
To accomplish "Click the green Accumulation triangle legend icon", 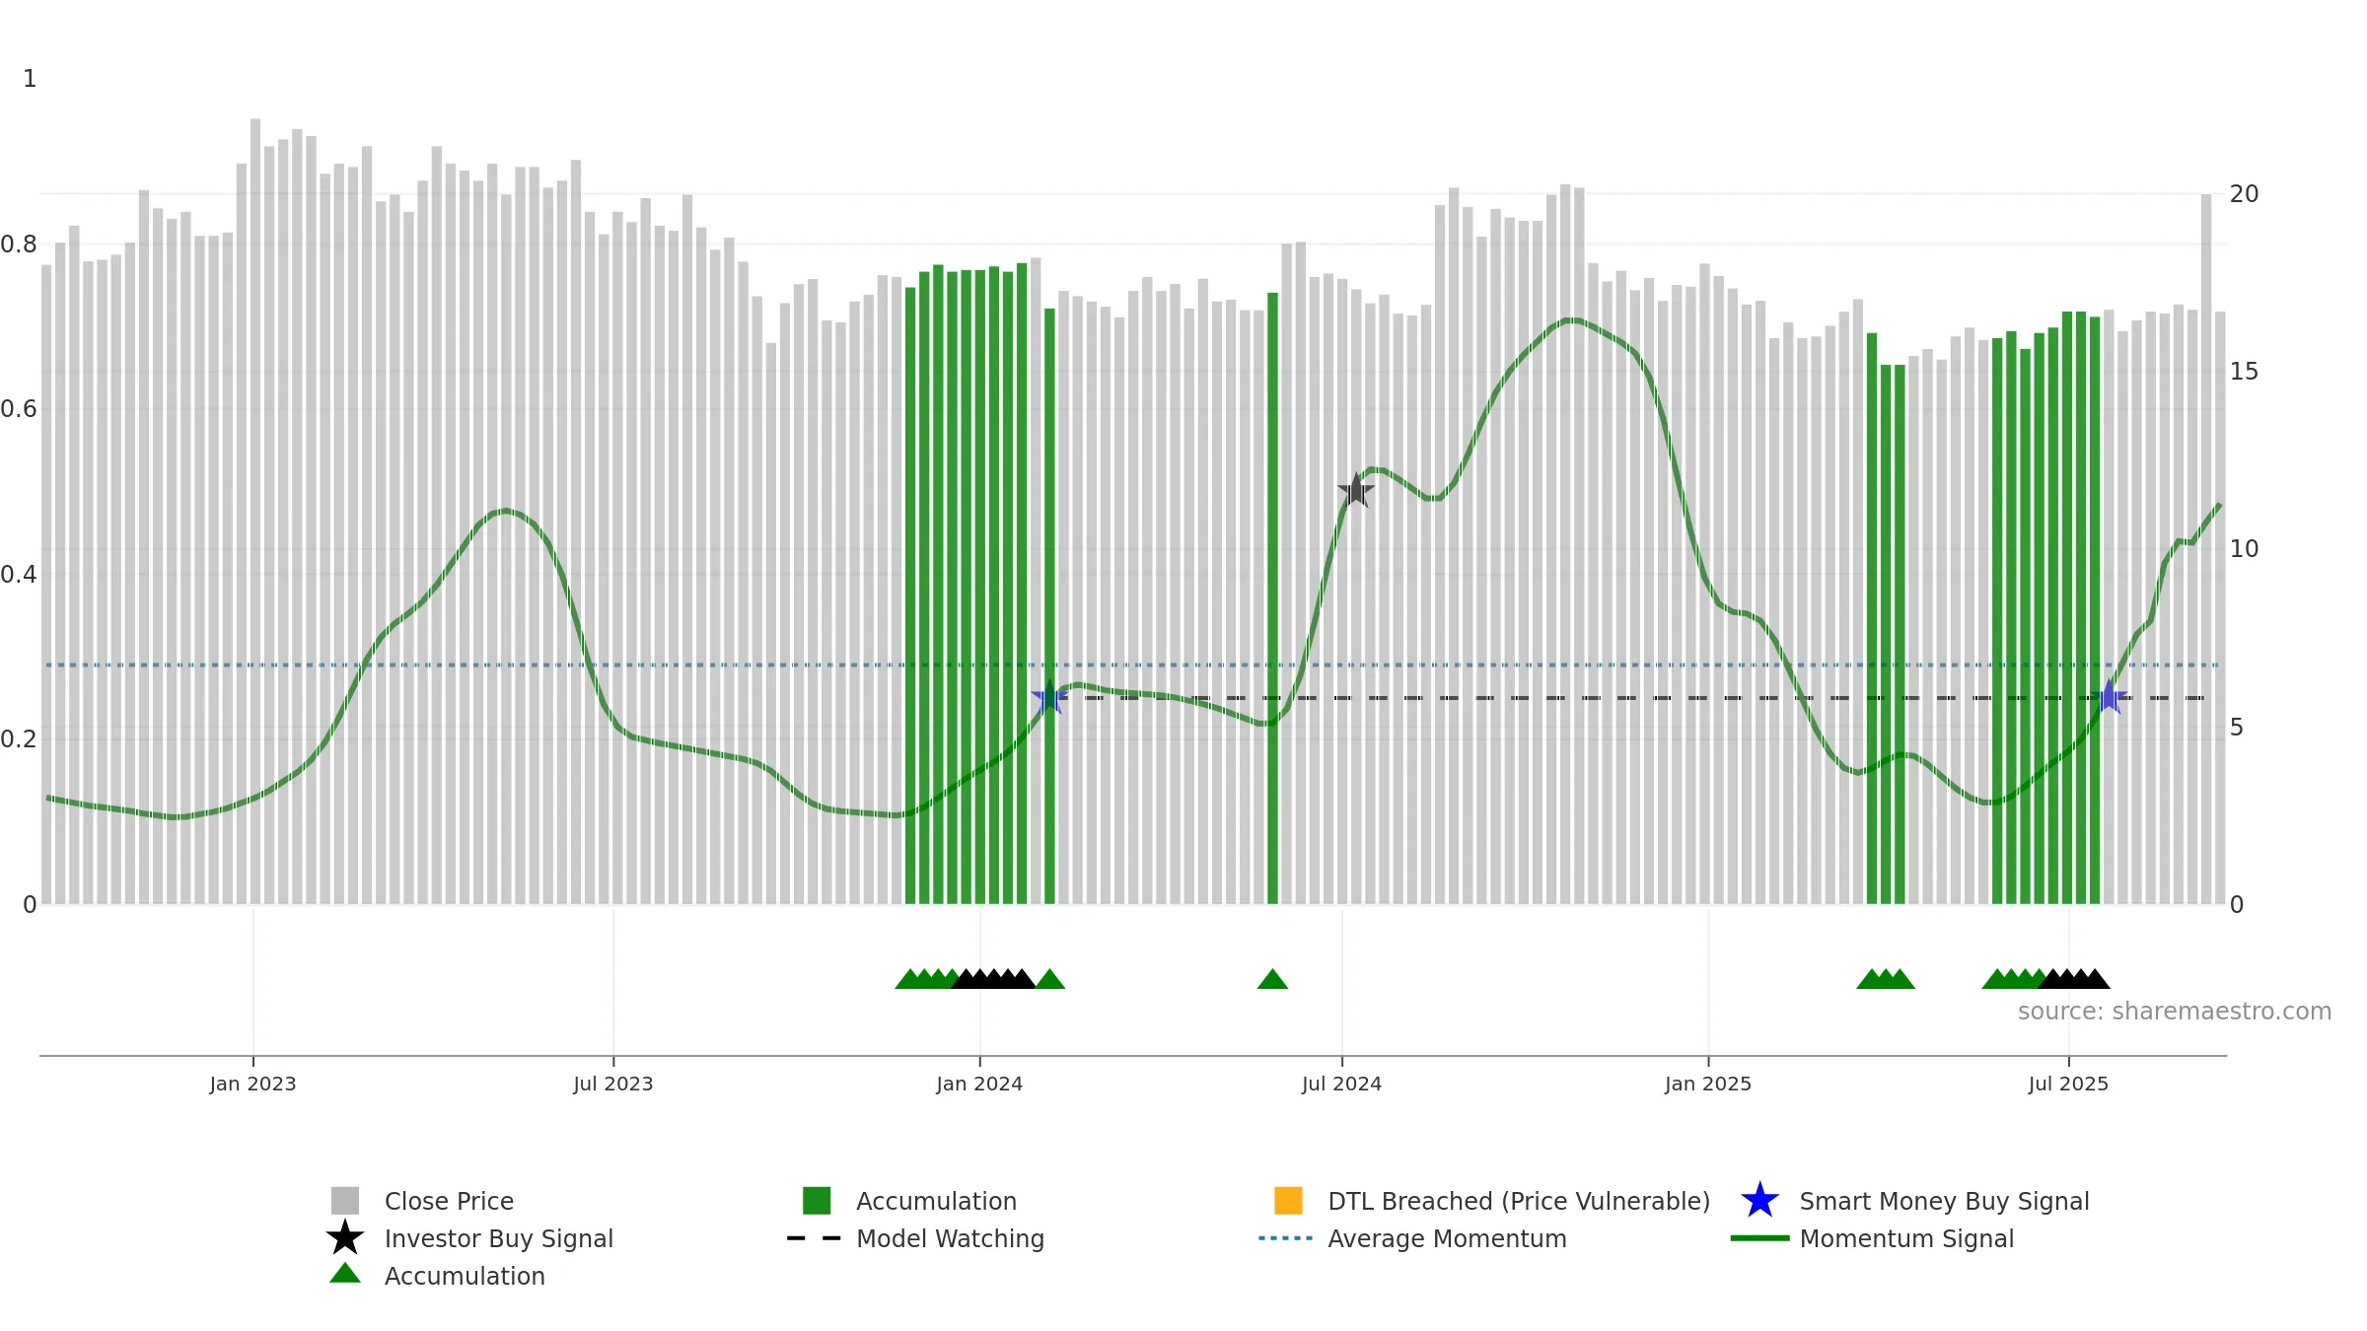I will click(x=345, y=1274).
